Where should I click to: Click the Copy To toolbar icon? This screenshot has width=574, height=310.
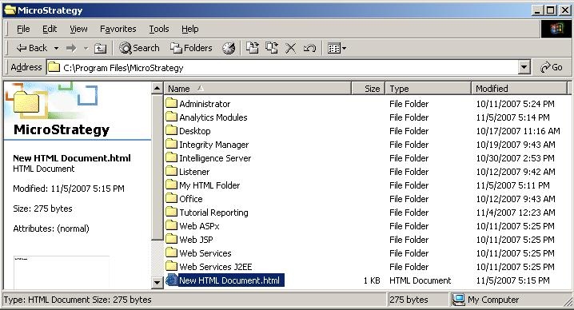click(x=272, y=48)
